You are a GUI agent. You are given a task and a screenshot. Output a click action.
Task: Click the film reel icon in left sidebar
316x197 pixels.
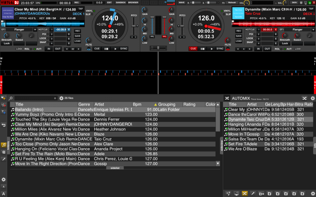pos(4,152)
